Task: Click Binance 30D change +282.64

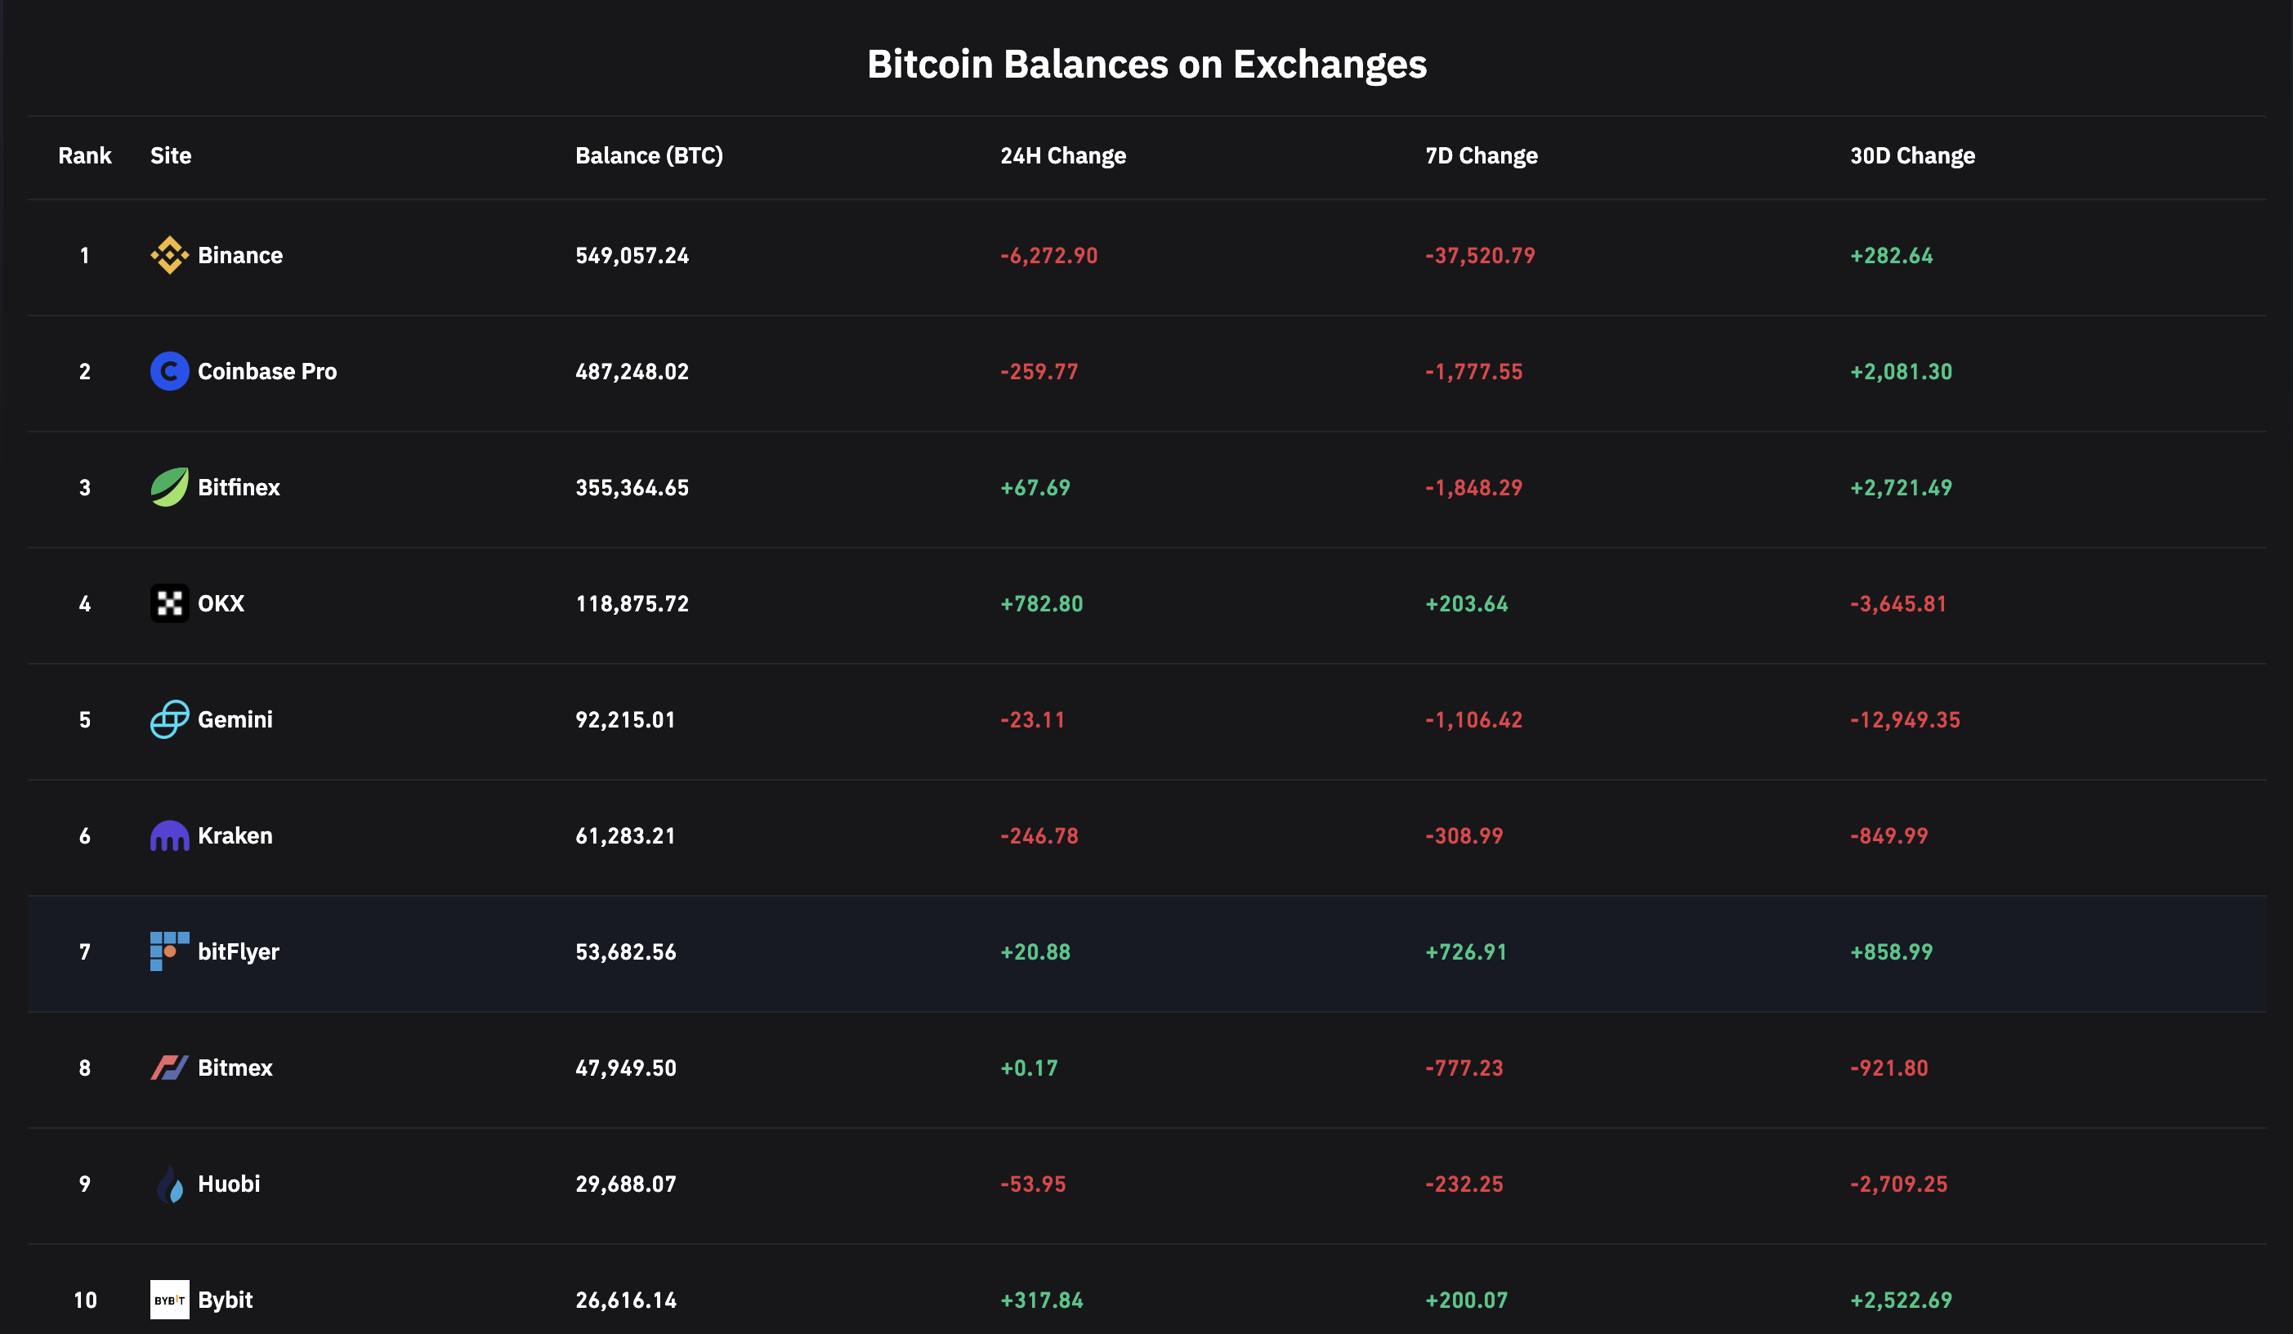Action: [1891, 256]
